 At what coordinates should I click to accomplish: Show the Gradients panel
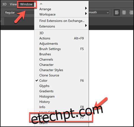pyautogui.click(x=62, y=91)
